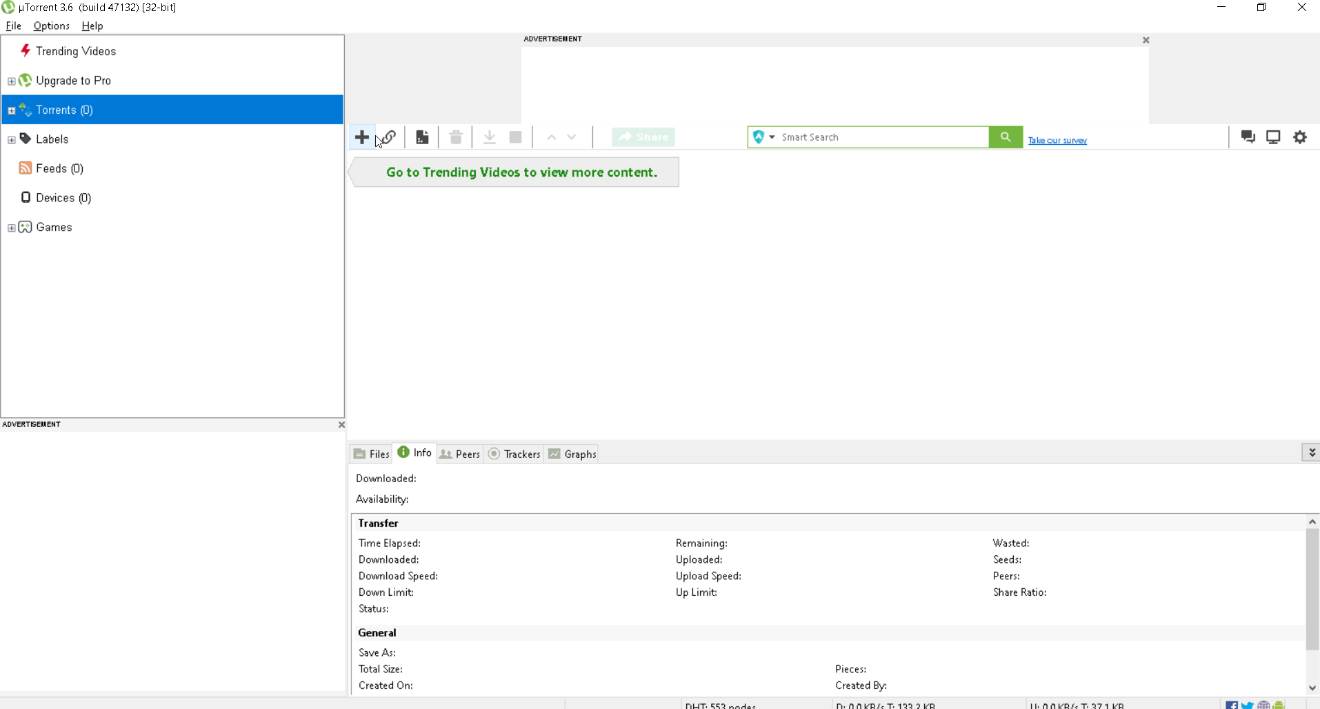This screenshot has height=709, width=1320.
Task: Click Move Down Queue arrow
Action: pos(572,137)
